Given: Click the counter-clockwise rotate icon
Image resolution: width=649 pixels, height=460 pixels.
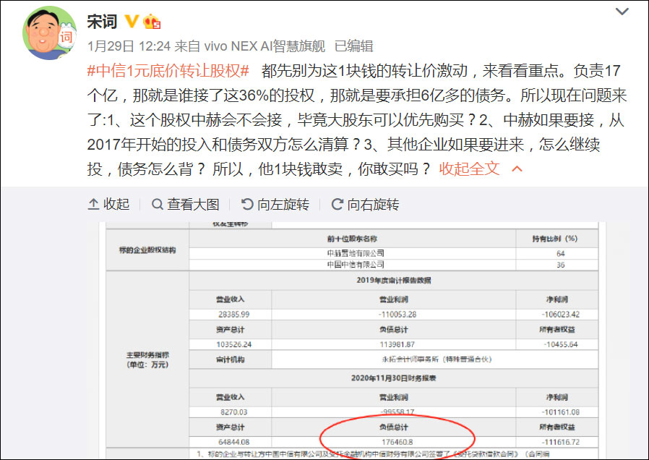Looking at the screenshot, I should (247, 204).
